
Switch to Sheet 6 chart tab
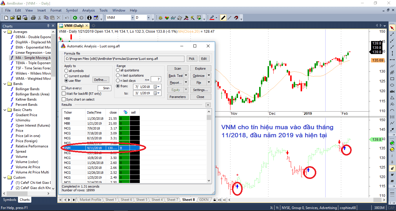click(x=126, y=200)
